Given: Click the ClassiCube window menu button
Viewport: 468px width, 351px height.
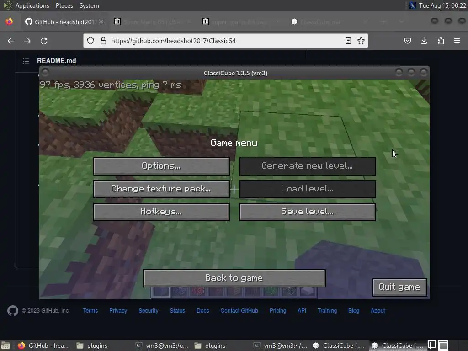Looking at the screenshot, I should tap(45, 73).
